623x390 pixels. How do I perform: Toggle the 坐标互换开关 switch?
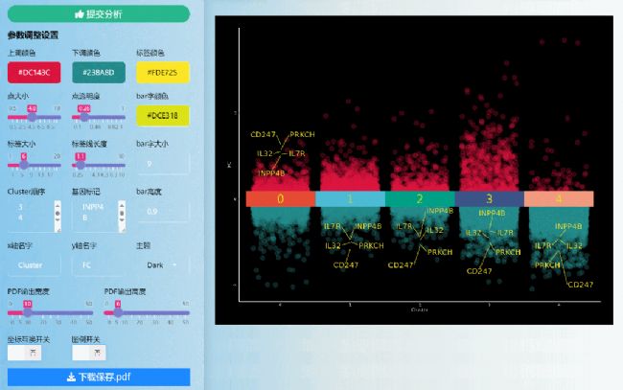[x=22, y=354]
